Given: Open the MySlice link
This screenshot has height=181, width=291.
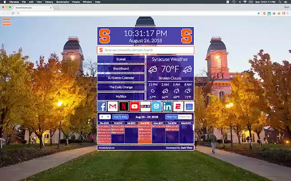Looking at the screenshot, I should [121, 96].
